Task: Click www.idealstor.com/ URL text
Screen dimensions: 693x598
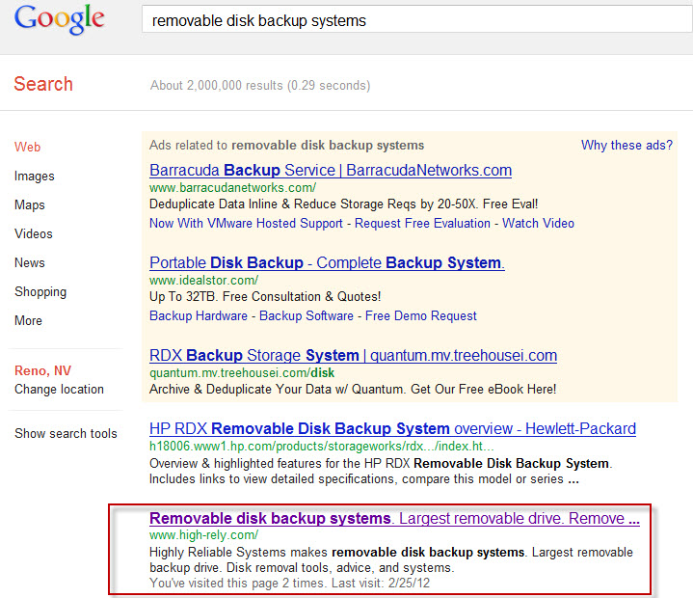Action: [203, 281]
